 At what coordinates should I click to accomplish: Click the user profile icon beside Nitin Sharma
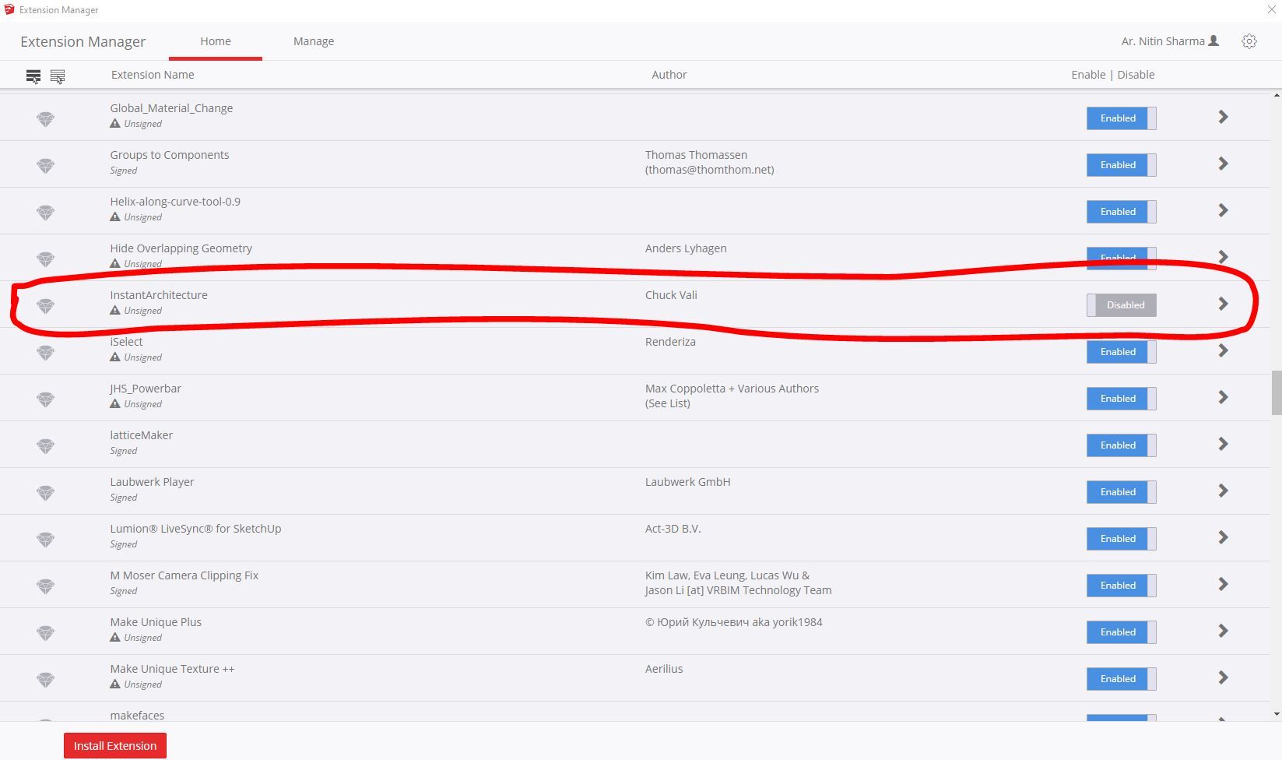[1214, 41]
